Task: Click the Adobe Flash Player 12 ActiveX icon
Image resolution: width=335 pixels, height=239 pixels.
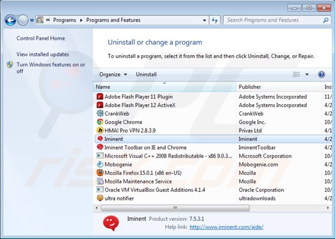Action: tap(100, 105)
